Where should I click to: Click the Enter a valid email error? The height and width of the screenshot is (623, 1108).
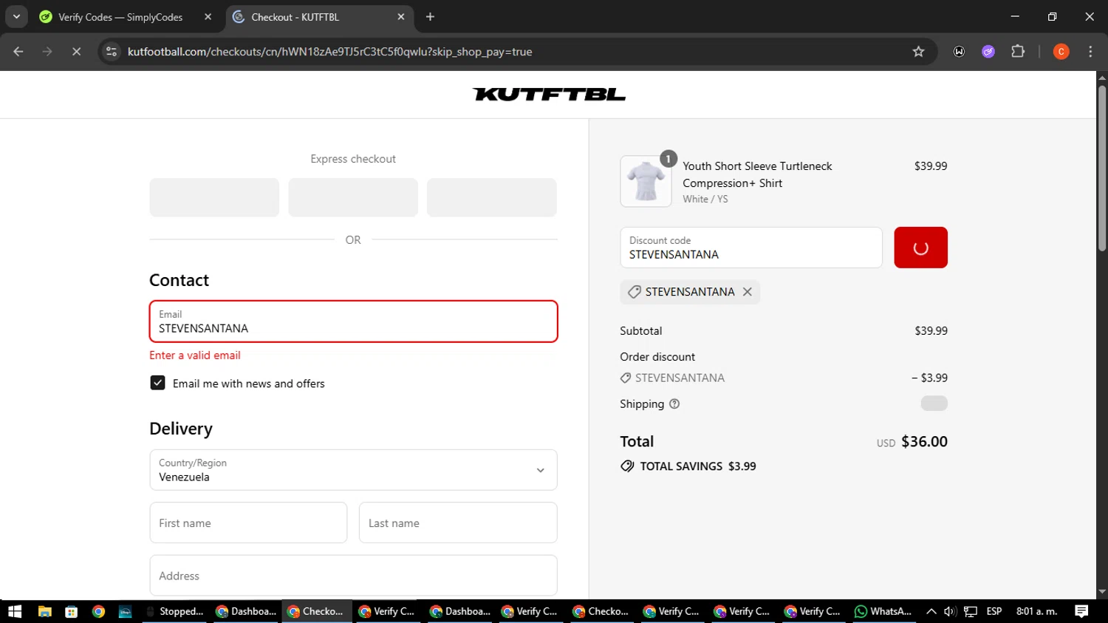point(195,355)
